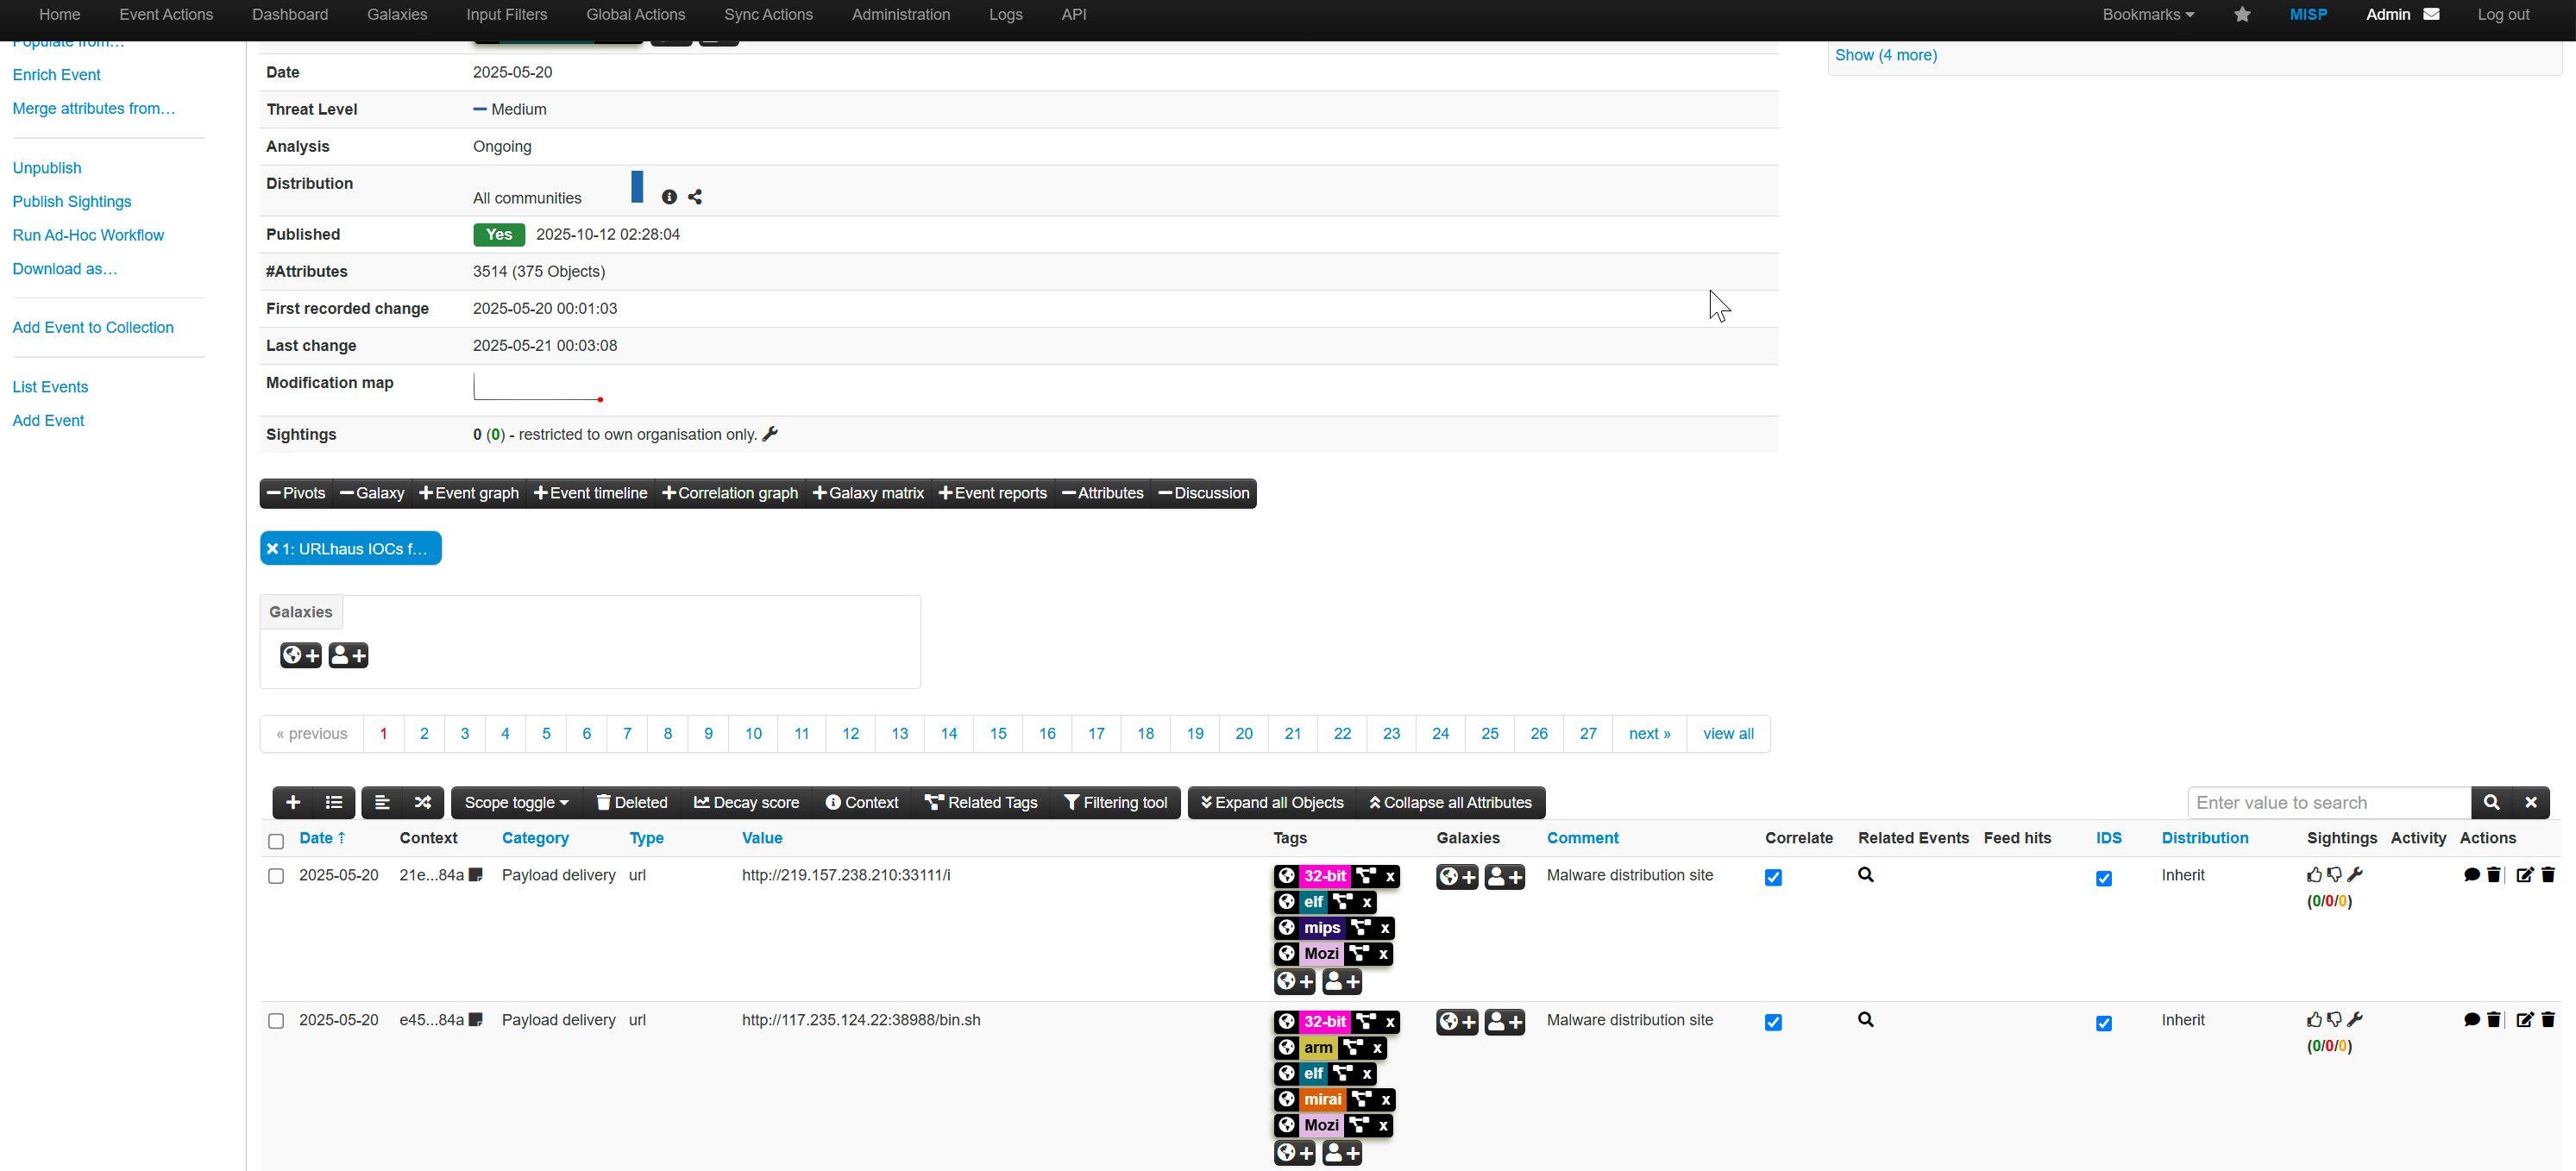Screen dimensions: 2576x1171
Task: Open the Filtering tool
Action: (1116, 802)
